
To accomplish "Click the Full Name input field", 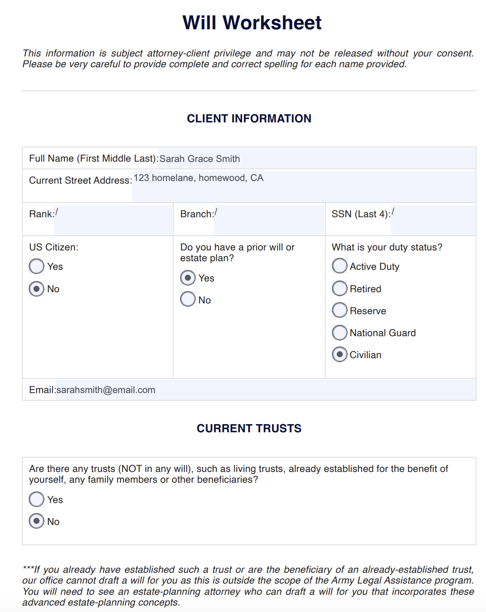I will [x=317, y=159].
